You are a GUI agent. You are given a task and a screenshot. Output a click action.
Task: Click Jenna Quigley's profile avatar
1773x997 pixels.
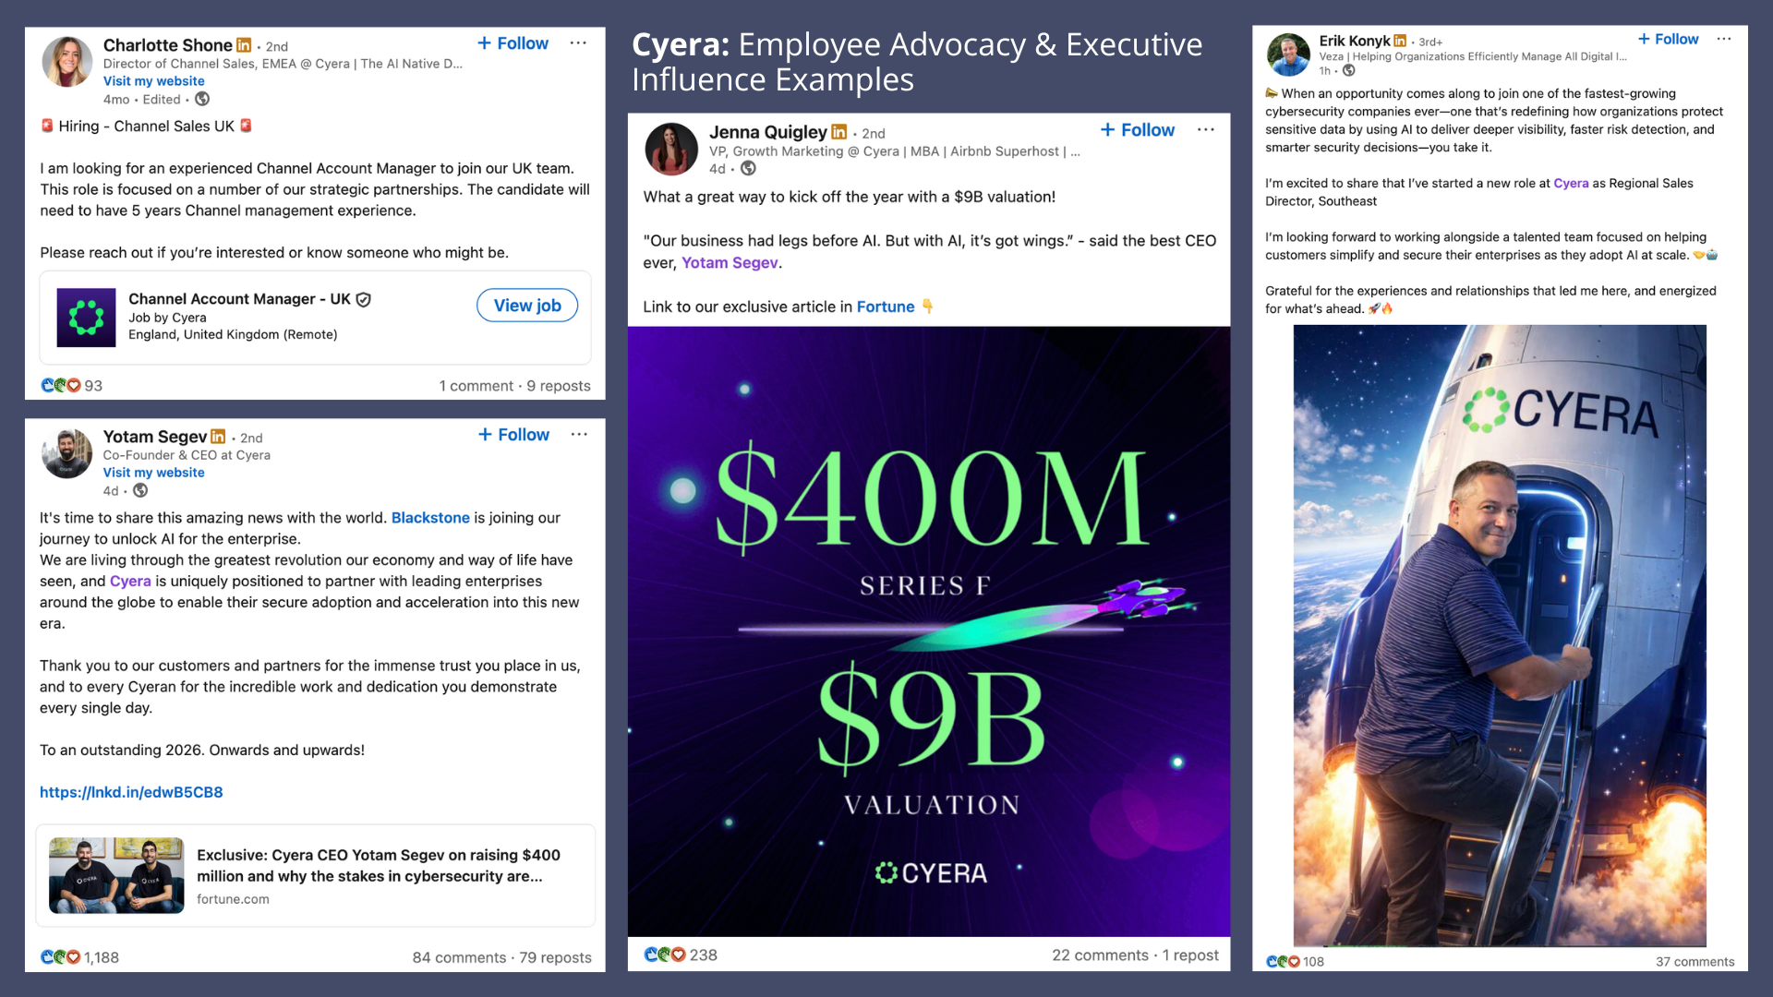coord(671,149)
